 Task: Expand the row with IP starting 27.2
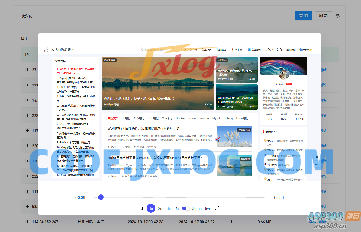[x=27, y=70]
